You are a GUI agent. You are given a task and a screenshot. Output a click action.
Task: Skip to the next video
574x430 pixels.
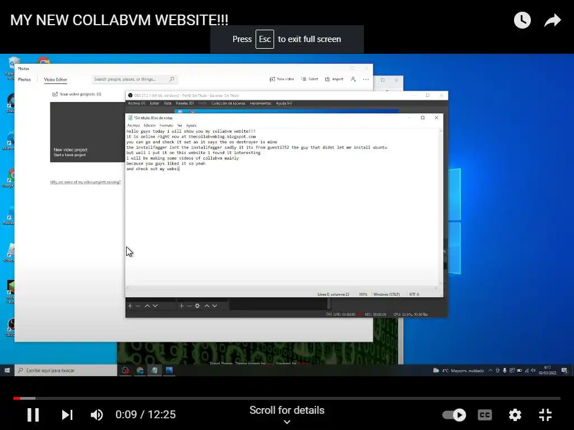(67, 415)
